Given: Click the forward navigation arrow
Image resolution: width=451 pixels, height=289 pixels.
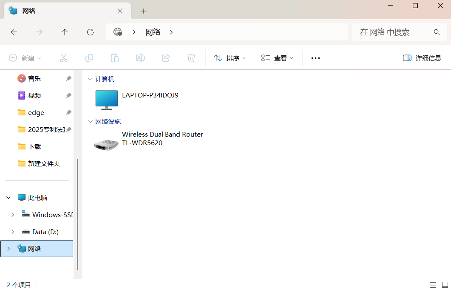Looking at the screenshot, I should click(x=39, y=32).
